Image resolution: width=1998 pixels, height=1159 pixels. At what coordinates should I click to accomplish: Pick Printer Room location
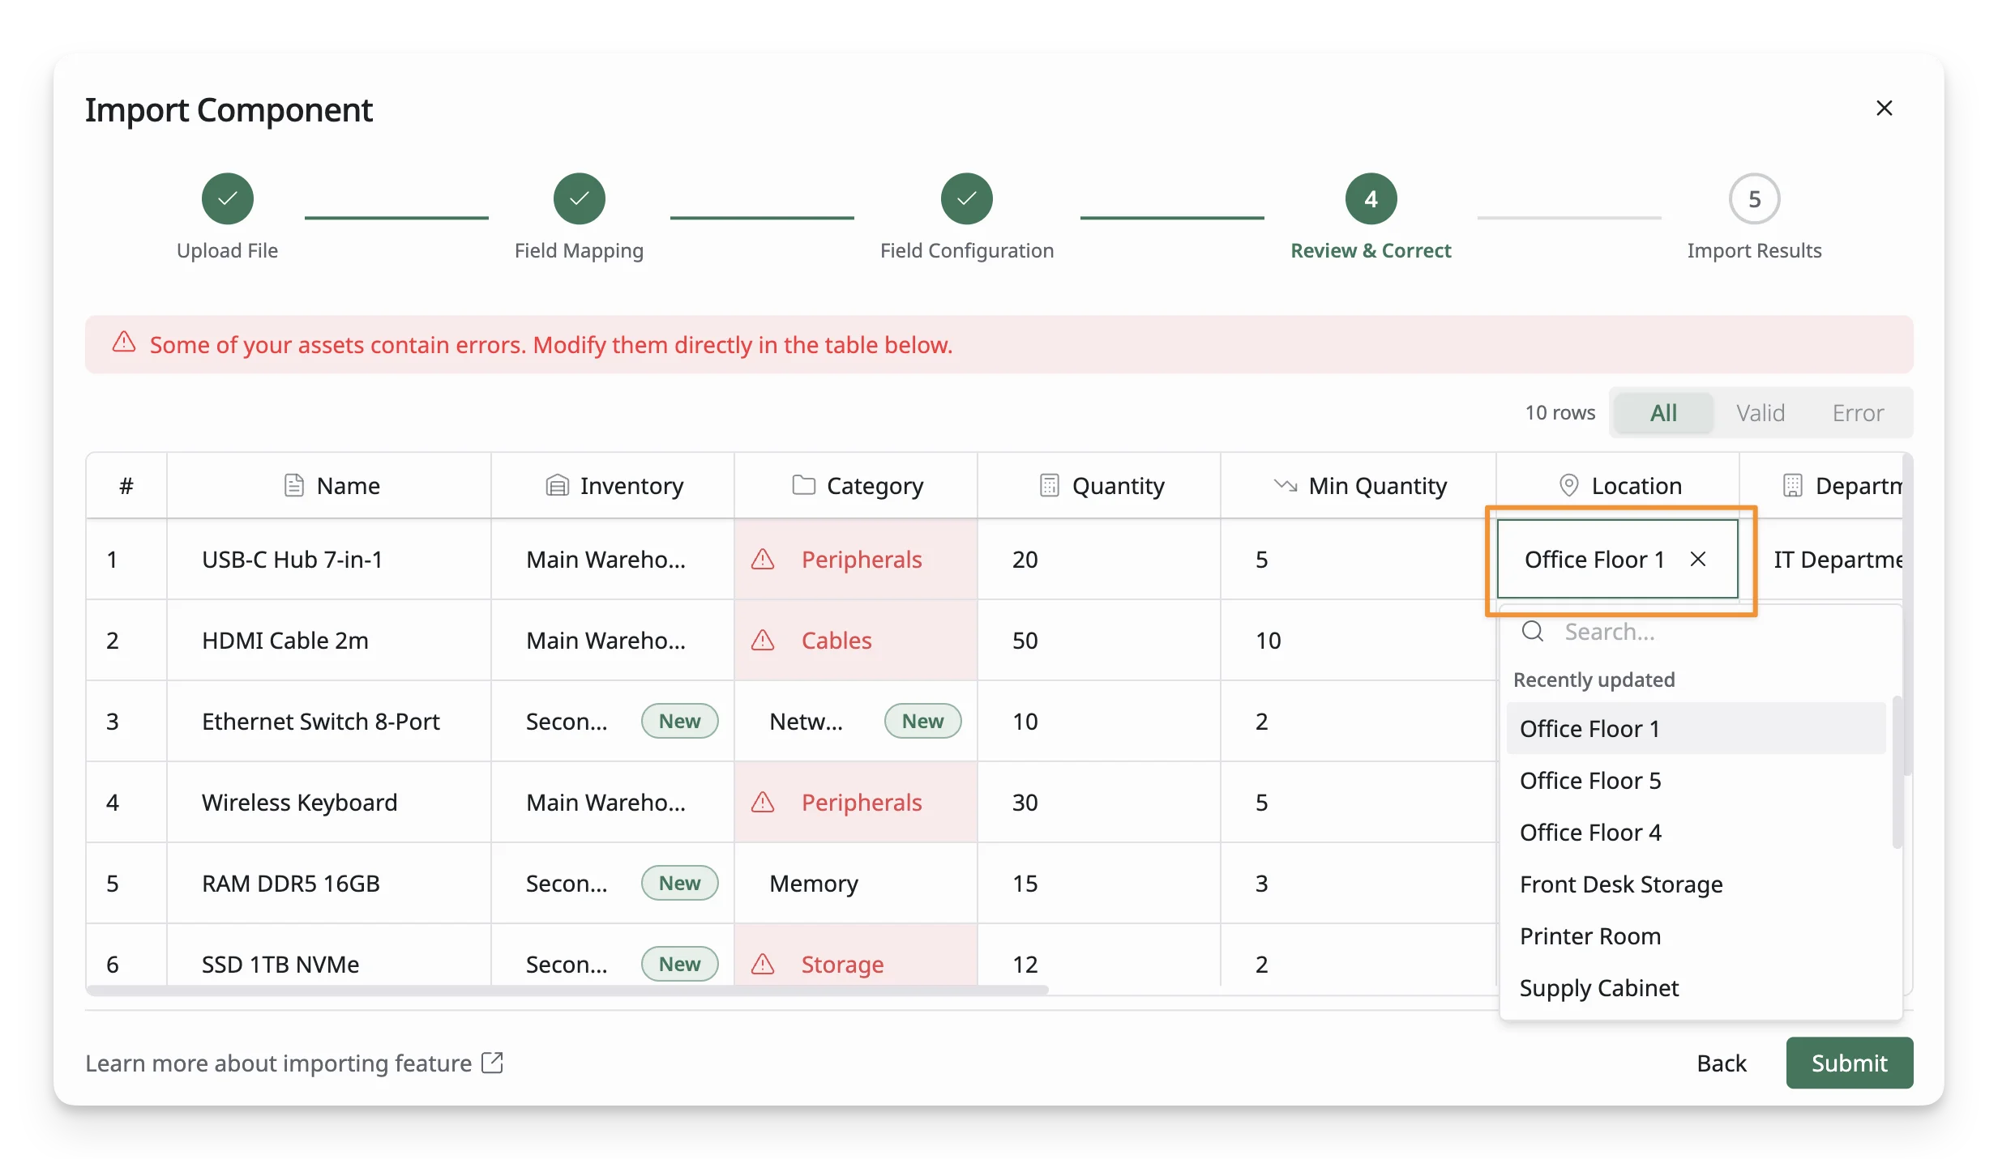tap(1696, 935)
